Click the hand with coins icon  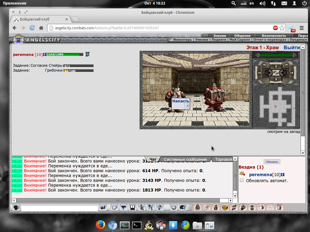[x=243, y=207]
